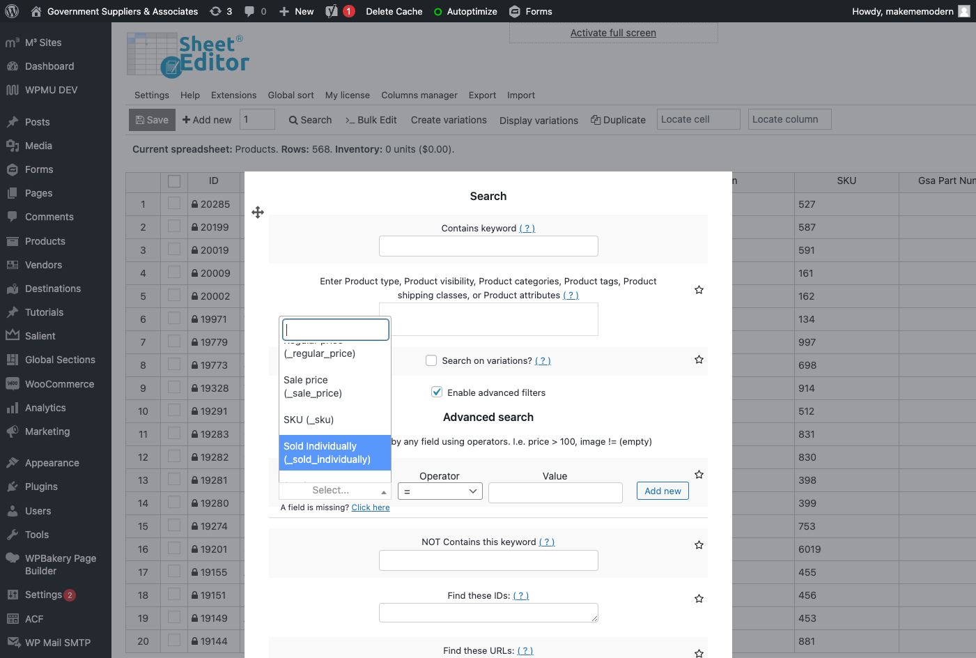The width and height of the screenshot is (976, 658).
Task: Collapse the field Select... dropdown
Action: point(335,491)
